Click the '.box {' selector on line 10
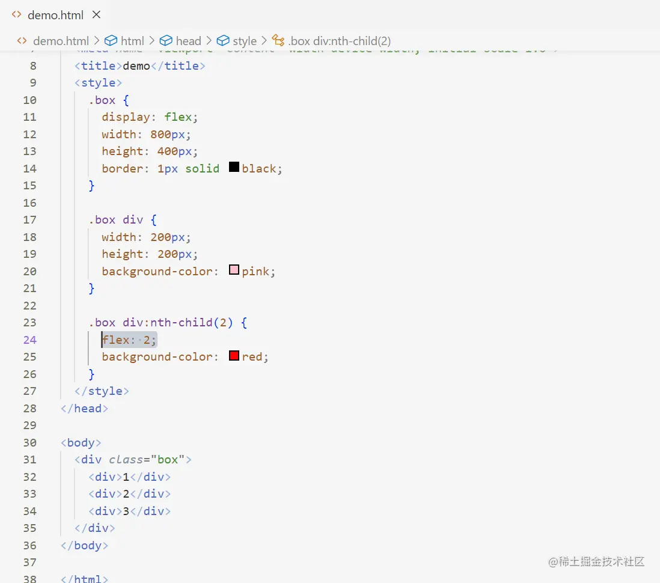The height and width of the screenshot is (583, 660). tap(109, 100)
